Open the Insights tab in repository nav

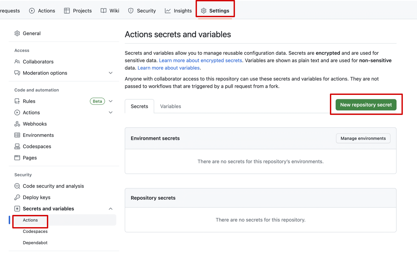(178, 11)
